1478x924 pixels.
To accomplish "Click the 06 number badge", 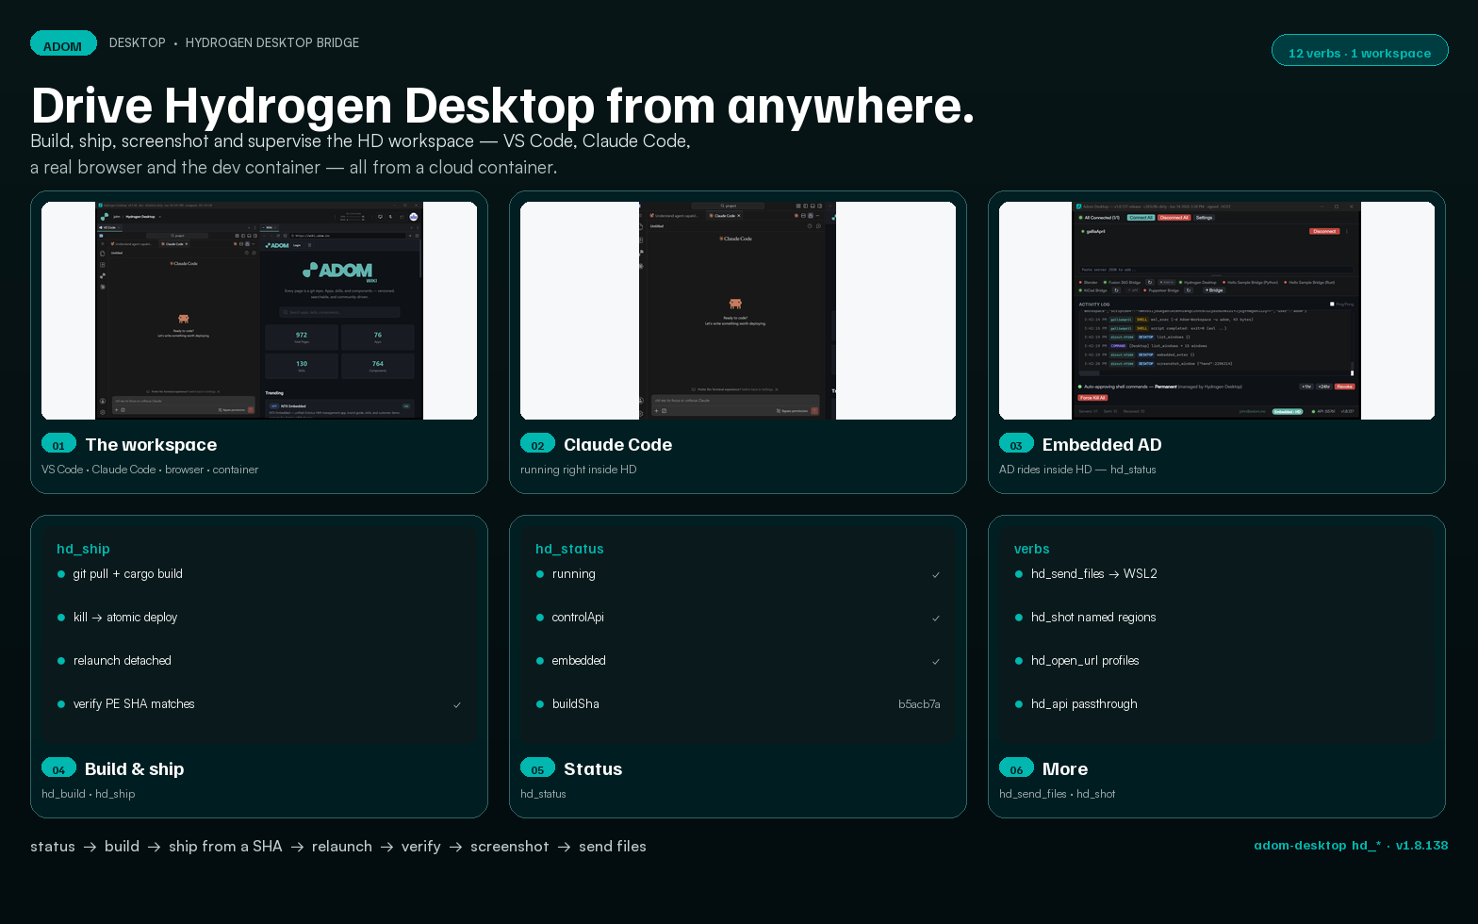I will [x=1016, y=768].
